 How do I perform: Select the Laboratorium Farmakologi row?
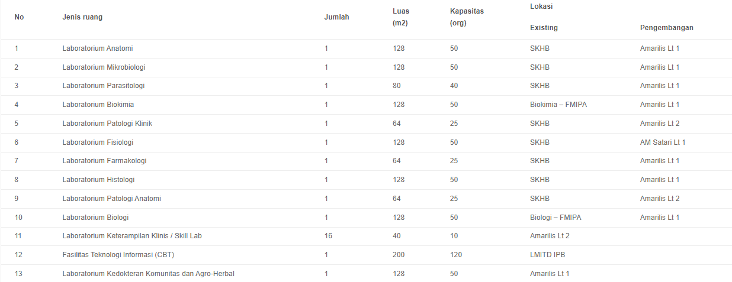pyautogui.click(x=366, y=161)
